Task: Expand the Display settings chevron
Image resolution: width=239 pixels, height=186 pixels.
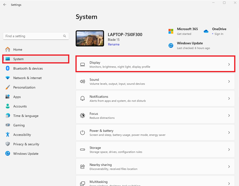Action: click(229, 64)
